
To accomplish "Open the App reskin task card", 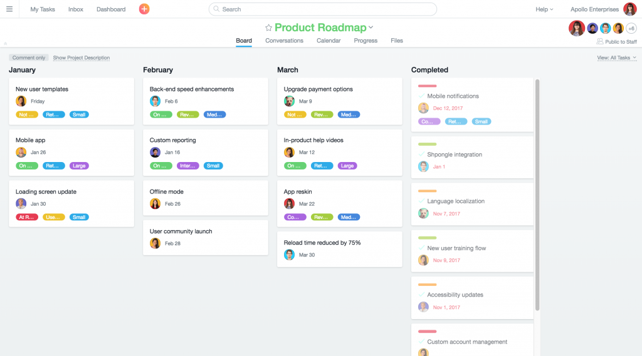I will pos(339,203).
